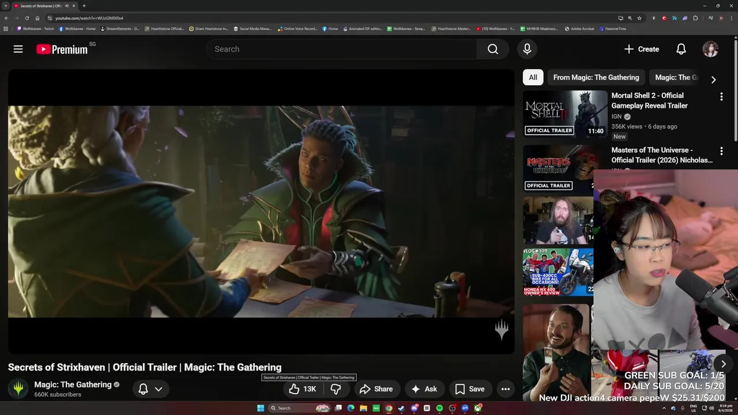
Task: Open account avatar menu
Action: [x=710, y=49]
